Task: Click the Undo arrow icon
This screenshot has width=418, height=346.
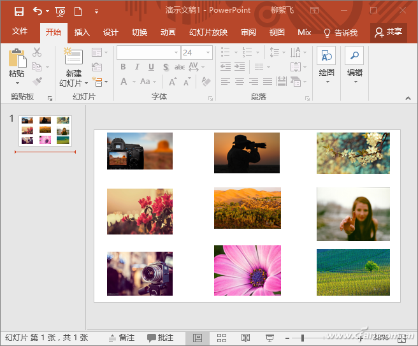Action: [x=38, y=11]
